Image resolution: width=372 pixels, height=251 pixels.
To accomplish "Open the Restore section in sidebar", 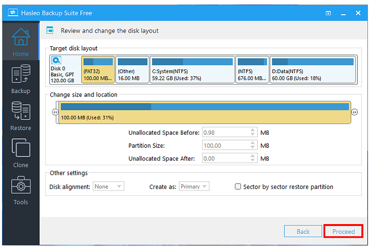I will (21, 116).
